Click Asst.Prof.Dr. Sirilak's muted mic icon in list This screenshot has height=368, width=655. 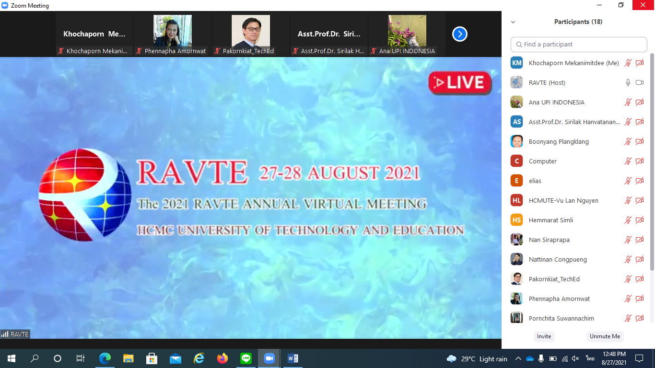click(x=628, y=122)
